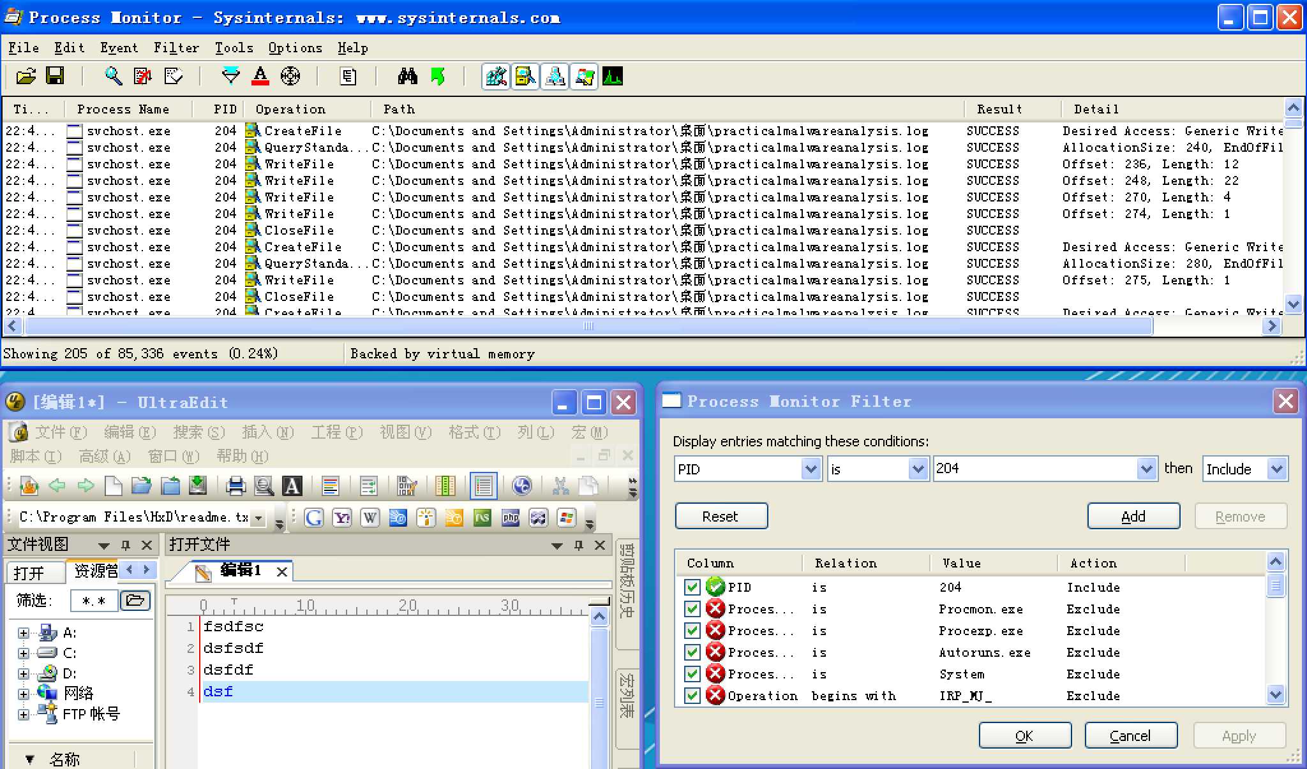
Task: Click OK in Process Monitor Filter dialog
Action: coord(1025,735)
